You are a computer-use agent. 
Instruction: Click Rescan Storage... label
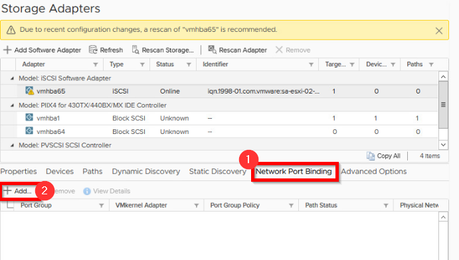[x=168, y=50]
